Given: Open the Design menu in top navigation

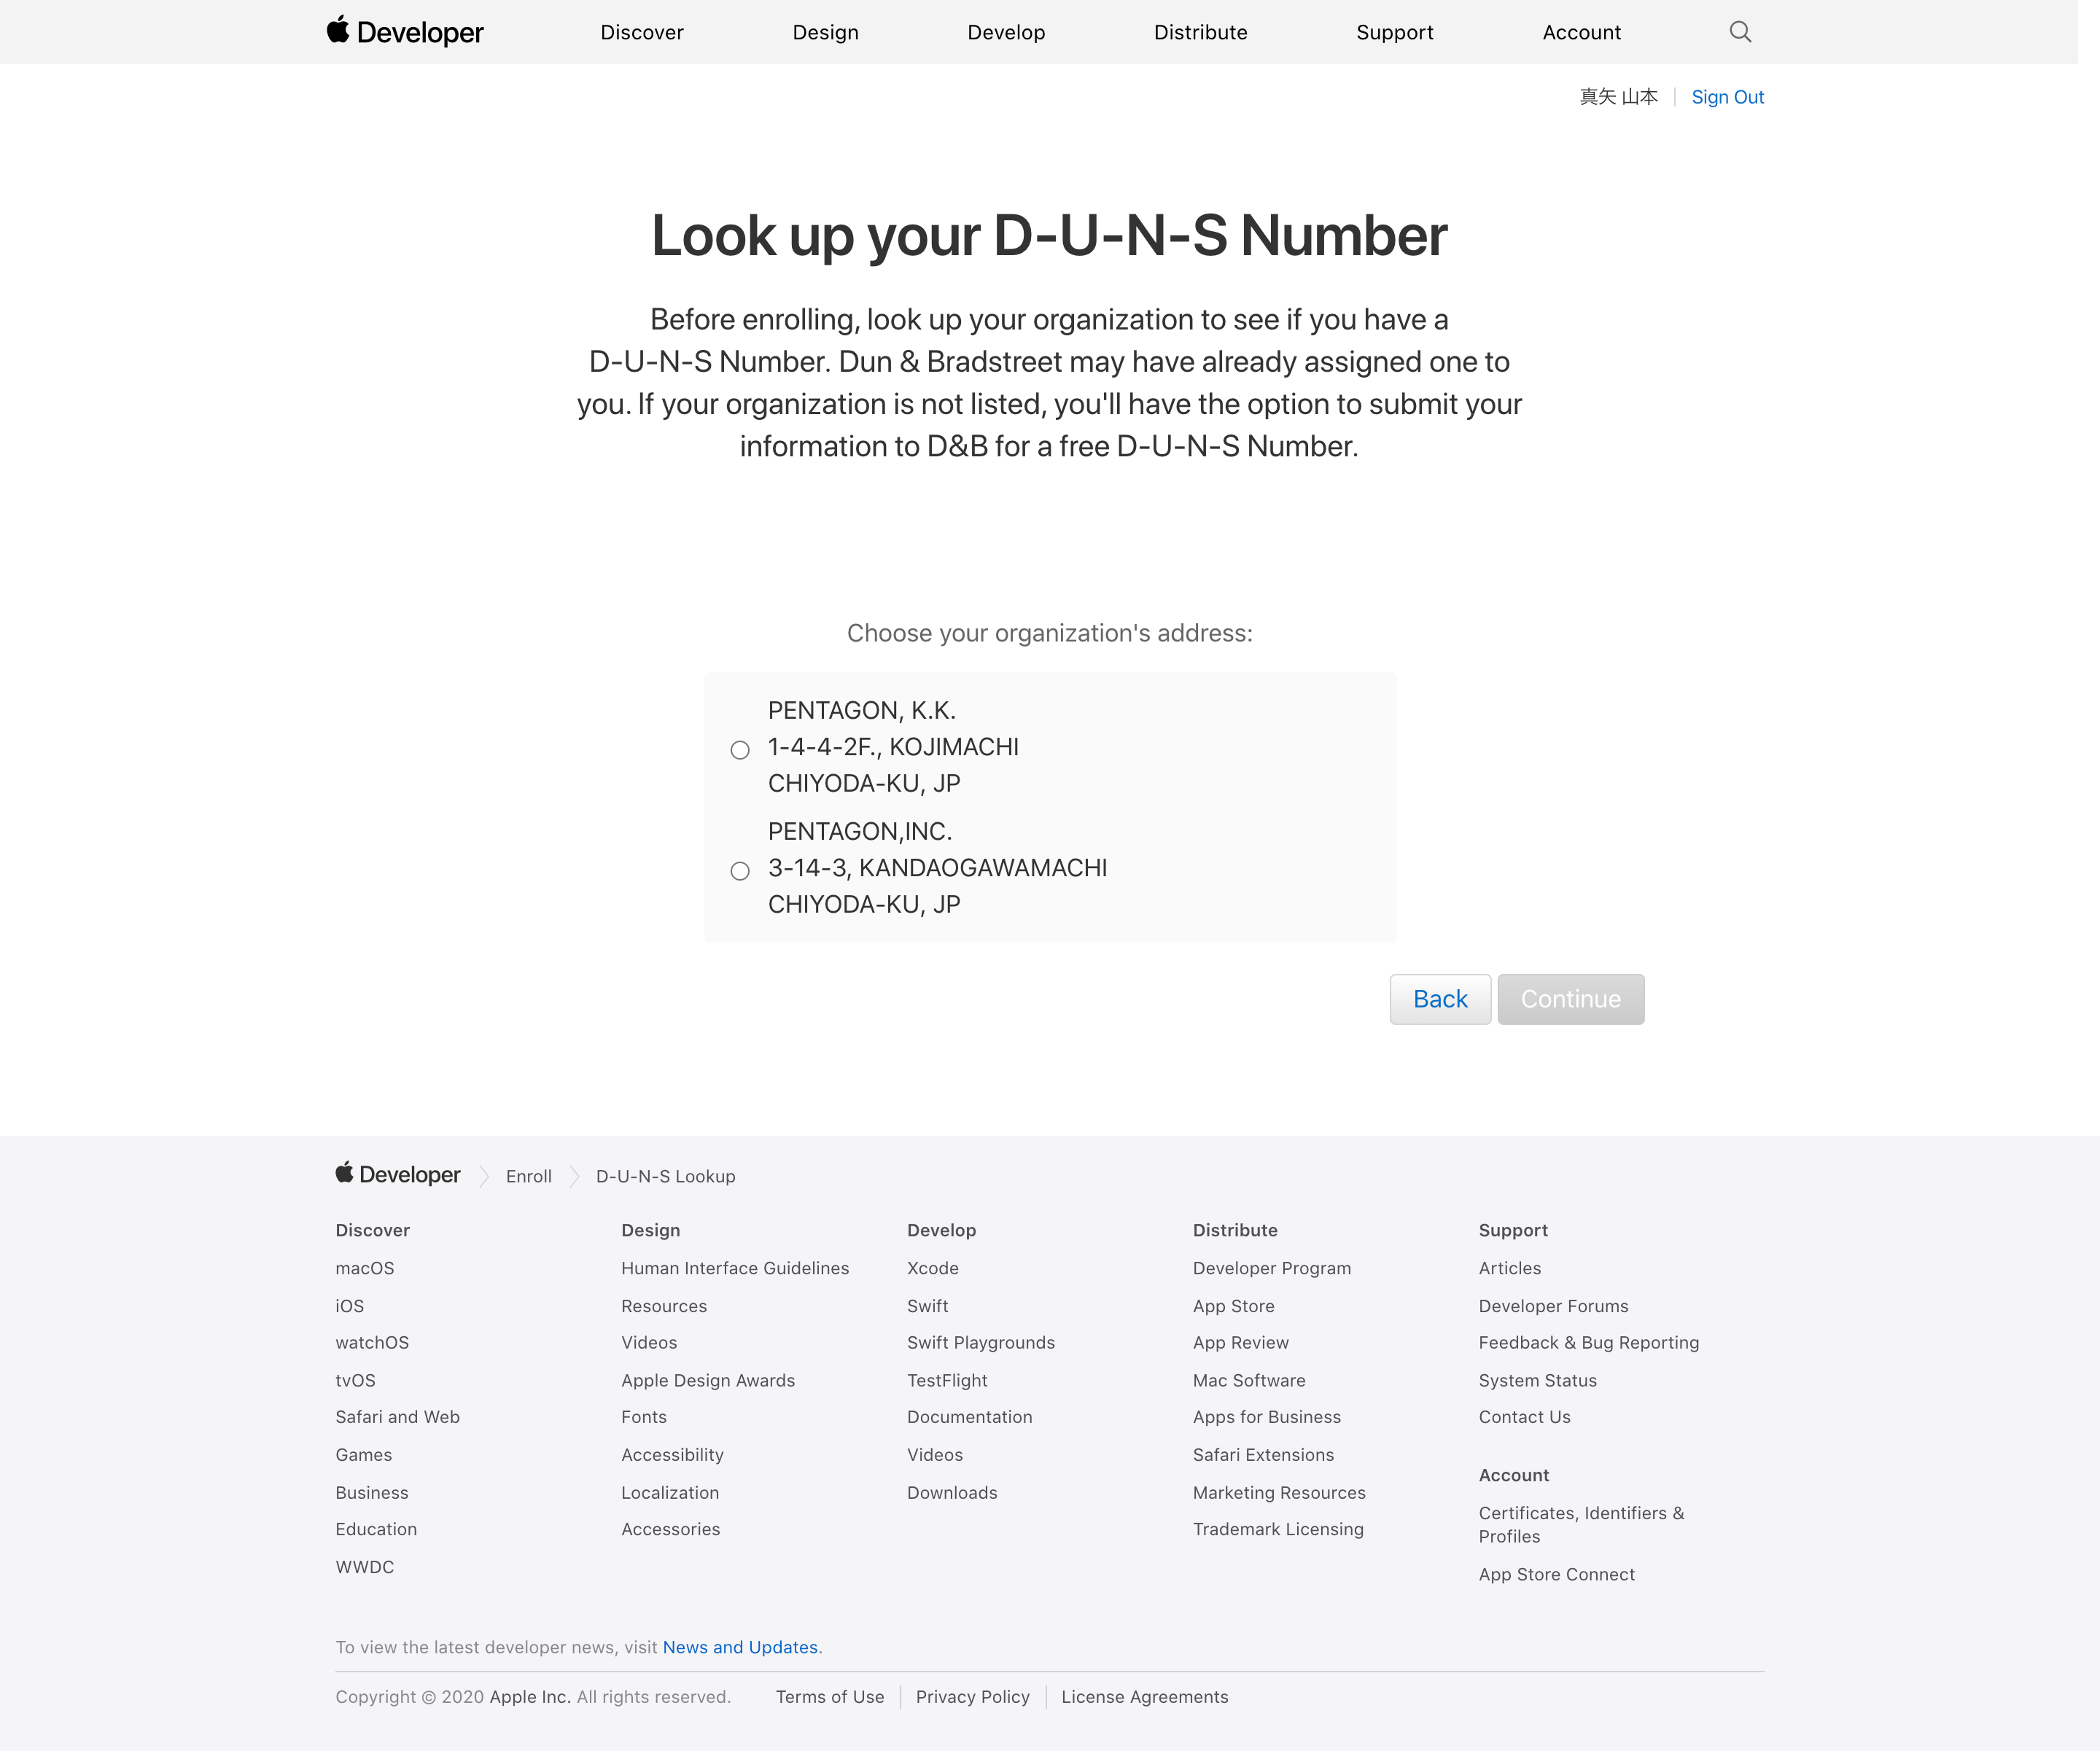Looking at the screenshot, I should (x=826, y=32).
